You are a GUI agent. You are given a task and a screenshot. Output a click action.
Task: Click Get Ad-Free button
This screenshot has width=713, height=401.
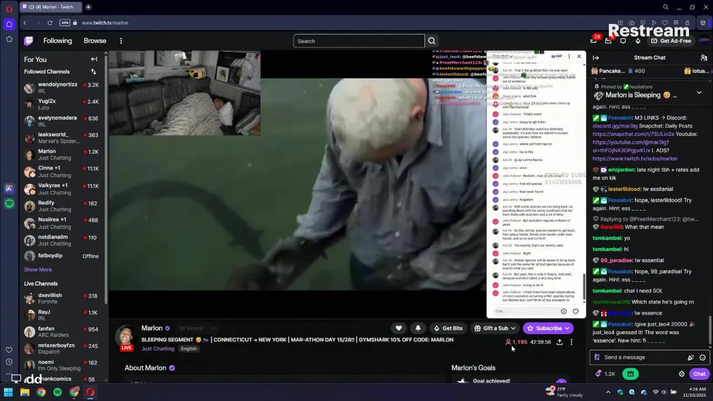tap(671, 41)
